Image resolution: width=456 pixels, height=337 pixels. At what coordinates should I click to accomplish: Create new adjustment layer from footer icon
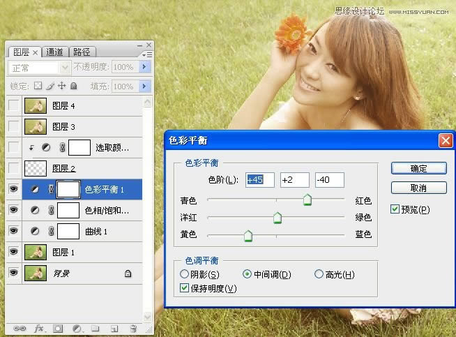point(77,327)
